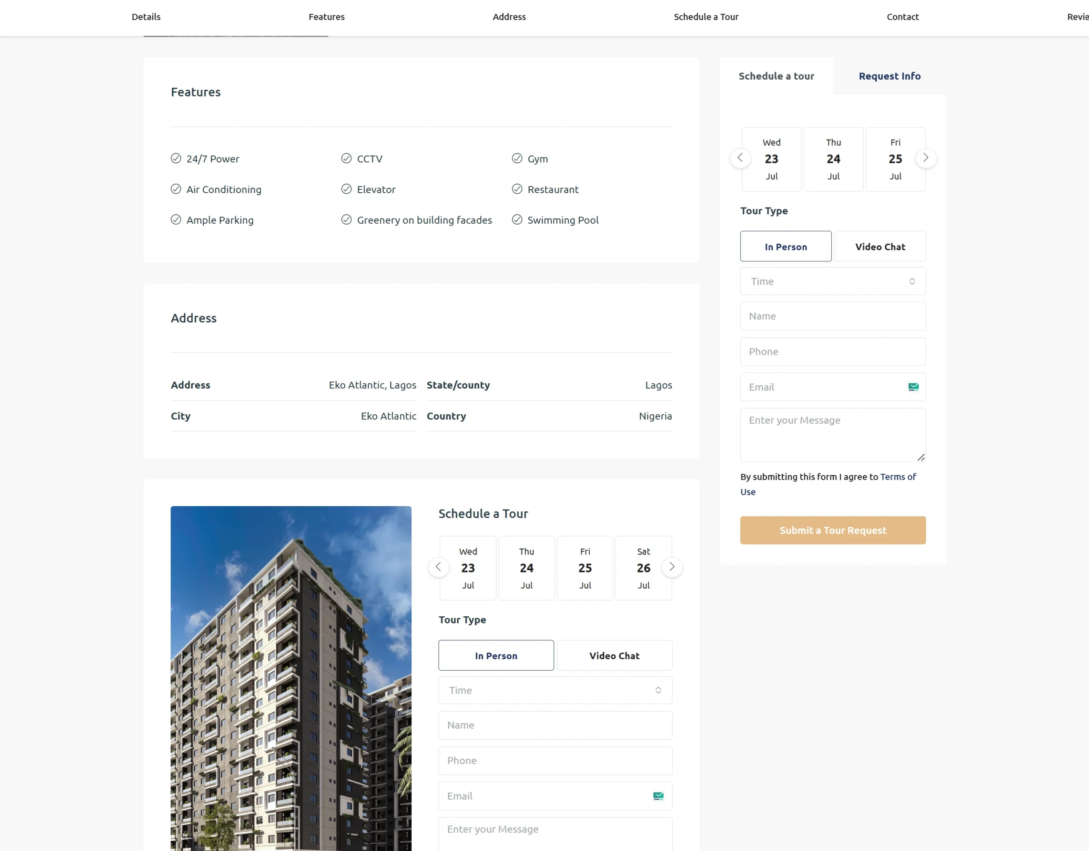The height and width of the screenshot is (851, 1089).
Task: Switch to the Request Info tab
Action: coord(889,76)
